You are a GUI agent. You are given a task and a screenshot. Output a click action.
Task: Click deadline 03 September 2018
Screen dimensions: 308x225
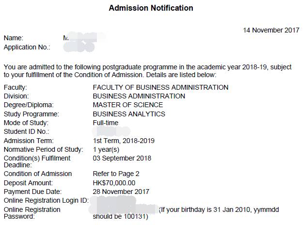coord(122,158)
